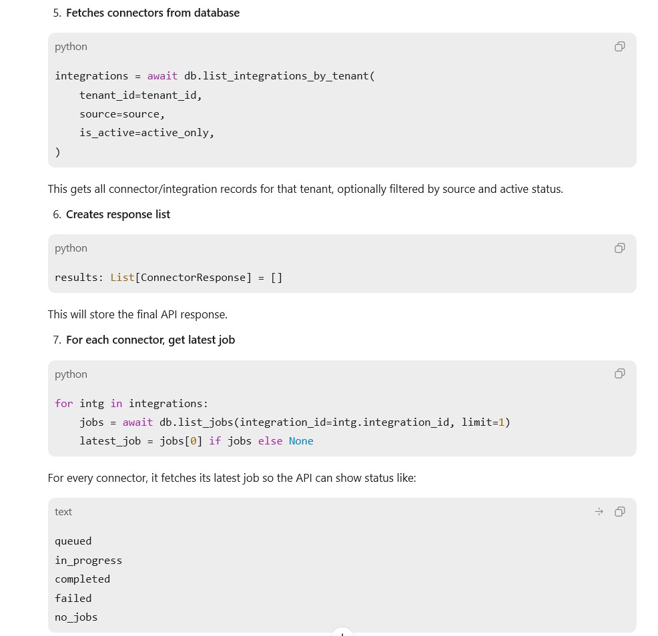658x636 pixels.
Task: Click the no_jobs status line
Action: [76, 617]
